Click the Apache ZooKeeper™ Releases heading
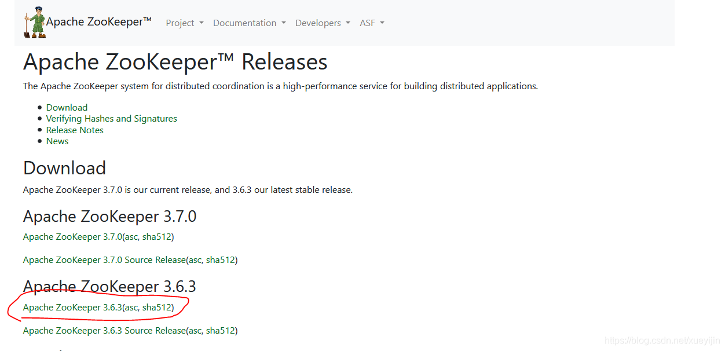Screen dimensions: 725x351 click(x=175, y=62)
